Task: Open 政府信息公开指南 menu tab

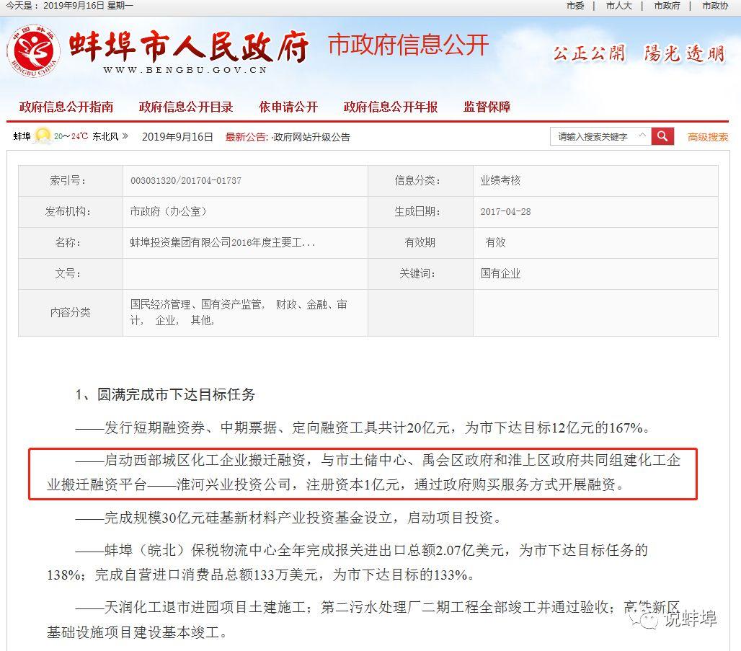Action: 66,107
